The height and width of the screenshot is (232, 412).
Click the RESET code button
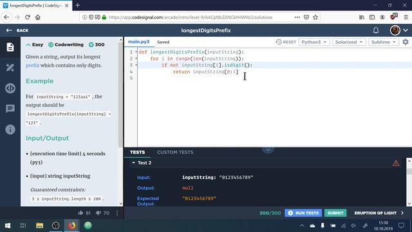pos(286,42)
